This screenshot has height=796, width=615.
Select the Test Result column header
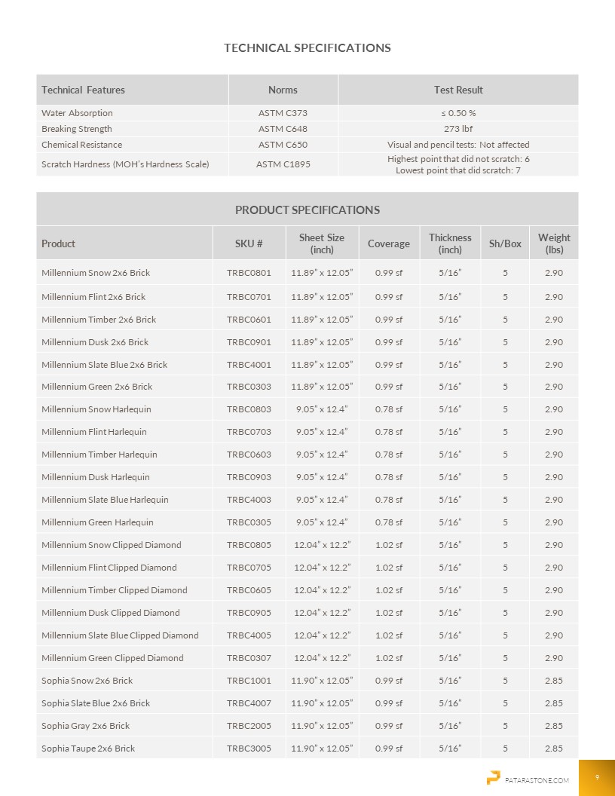coord(458,90)
